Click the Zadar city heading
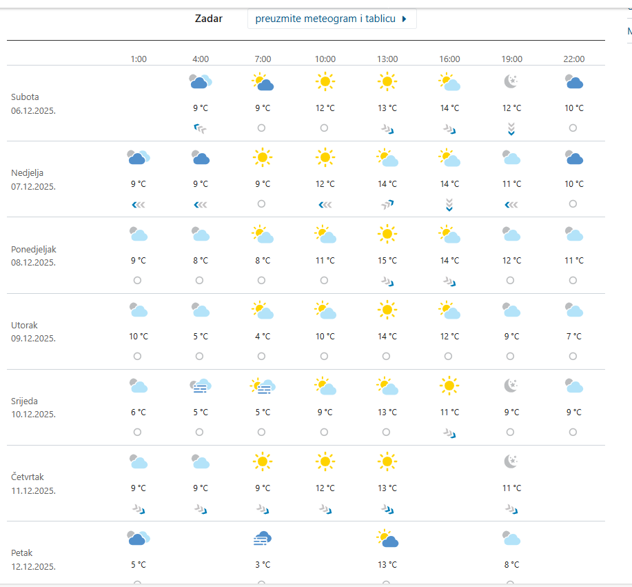This screenshot has width=632, height=587. (x=208, y=19)
